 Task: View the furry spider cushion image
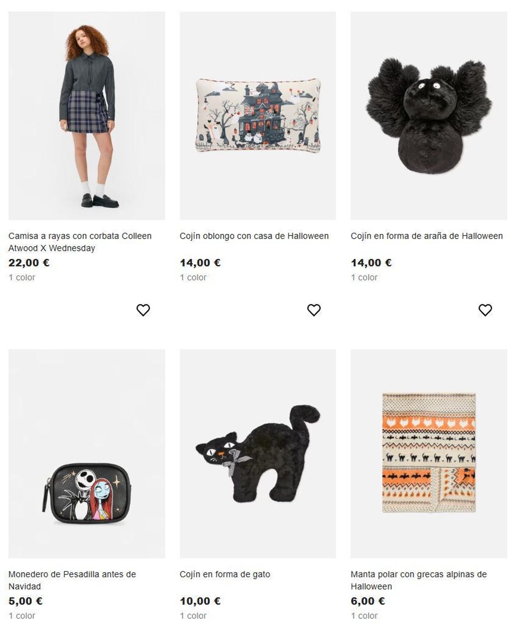click(x=429, y=116)
